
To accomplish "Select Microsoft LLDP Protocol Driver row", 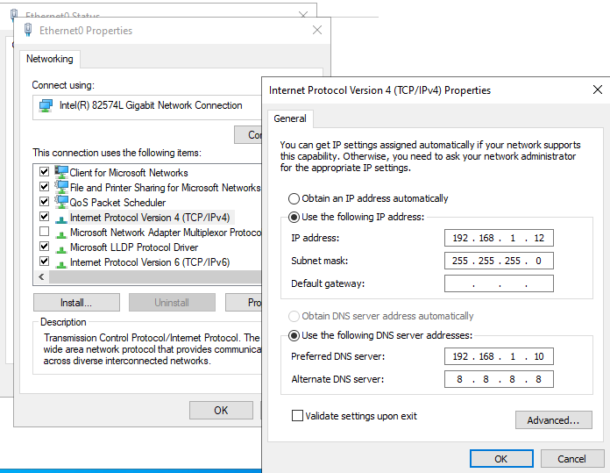I will tap(134, 247).
